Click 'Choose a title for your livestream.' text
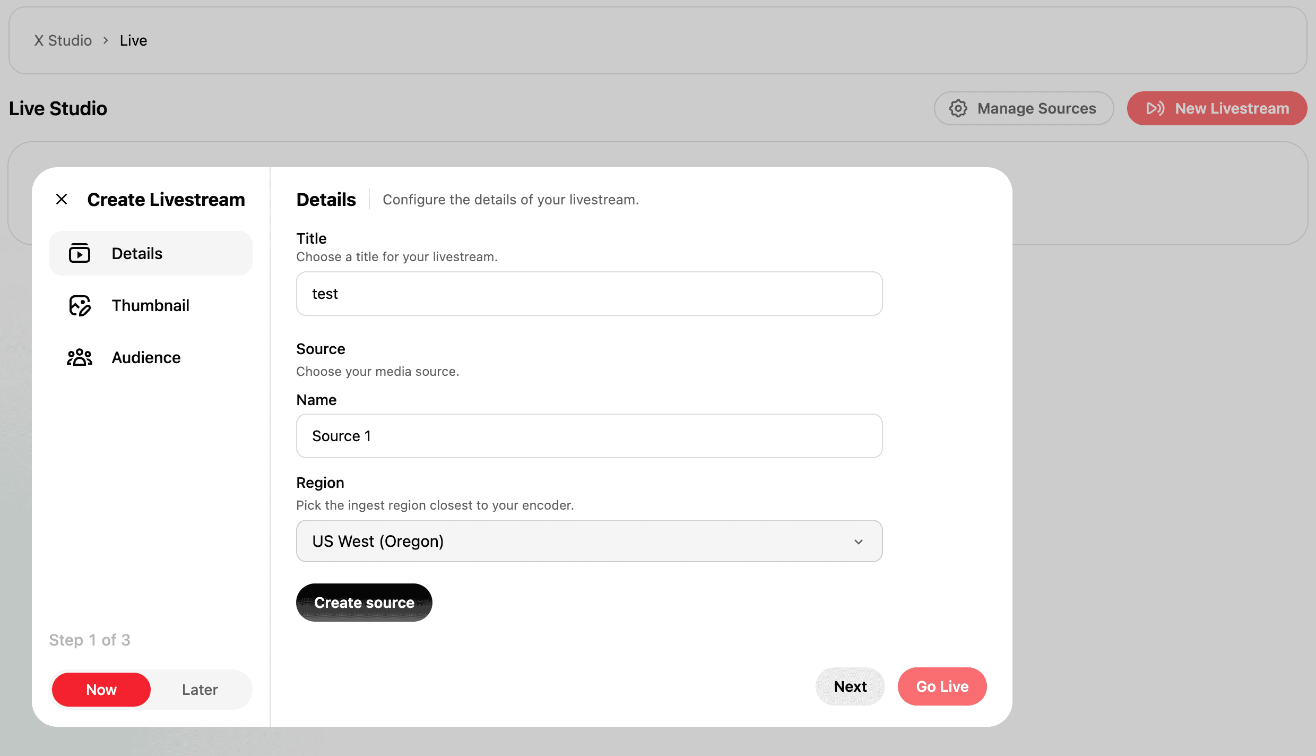This screenshot has width=1316, height=756. (x=397, y=256)
